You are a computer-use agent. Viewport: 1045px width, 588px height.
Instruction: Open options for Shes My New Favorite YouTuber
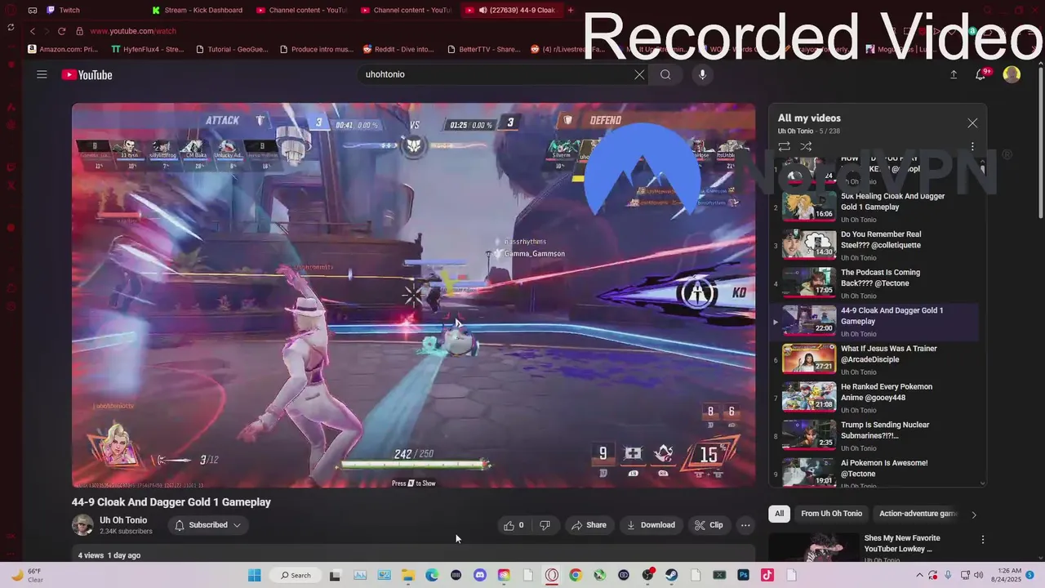pos(983,540)
